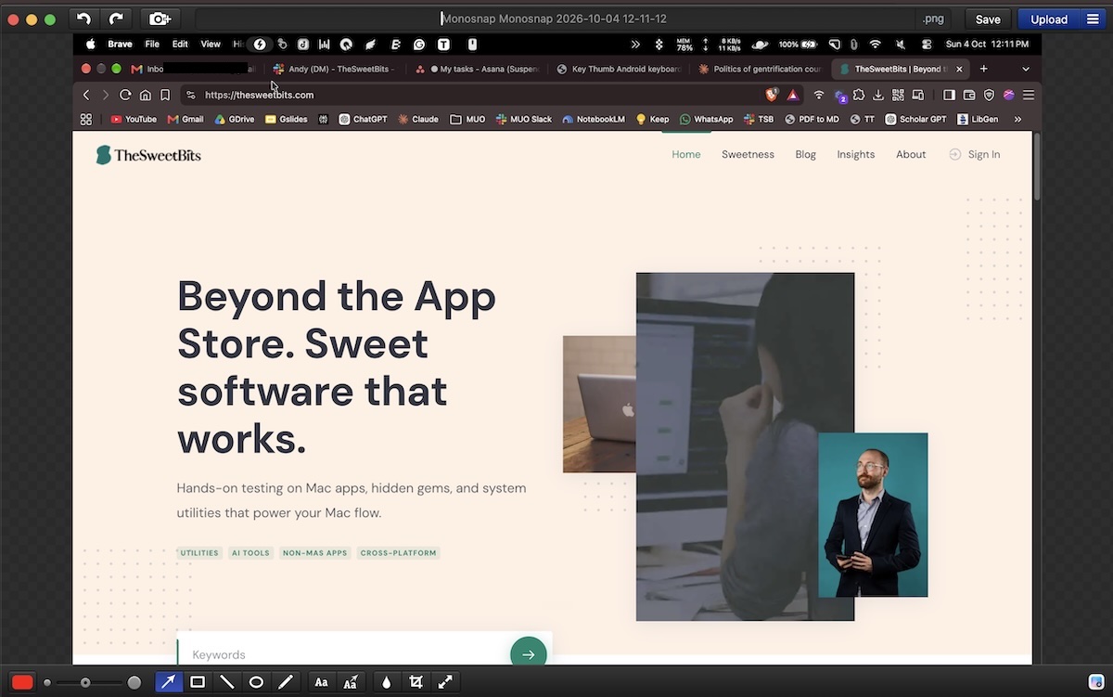Switch to the My tasks Asana tab
This screenshot has width=1113, height=697.
coord(476,69)
